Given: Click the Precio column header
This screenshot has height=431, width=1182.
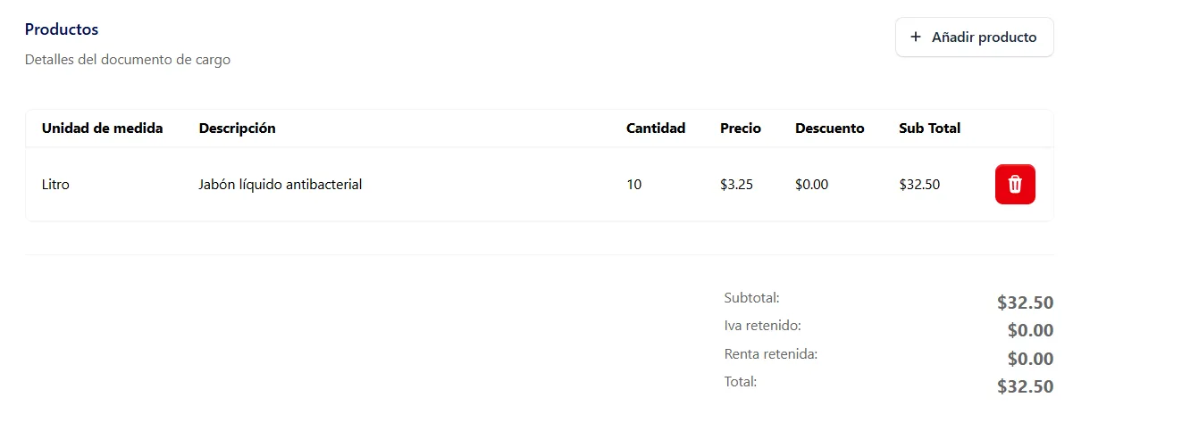Looking at the screenshot, I should point(741,128).
